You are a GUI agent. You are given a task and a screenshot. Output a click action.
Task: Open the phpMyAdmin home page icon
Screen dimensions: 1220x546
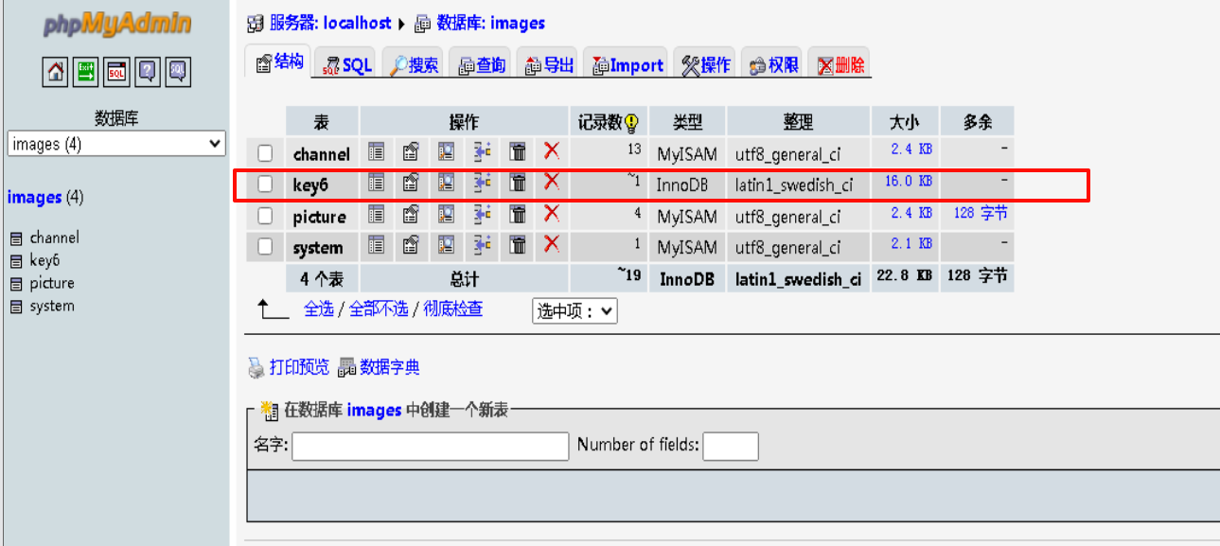pos(55,71)
